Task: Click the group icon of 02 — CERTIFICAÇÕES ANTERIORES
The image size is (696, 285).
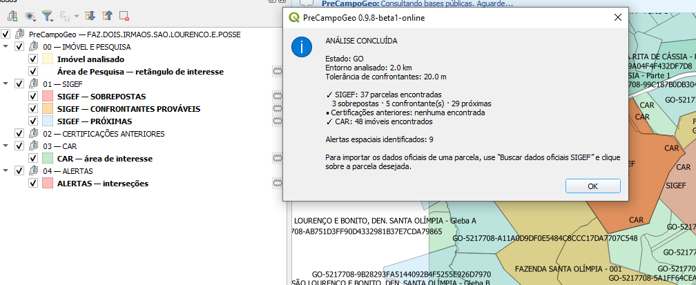Action: point(35,134)
